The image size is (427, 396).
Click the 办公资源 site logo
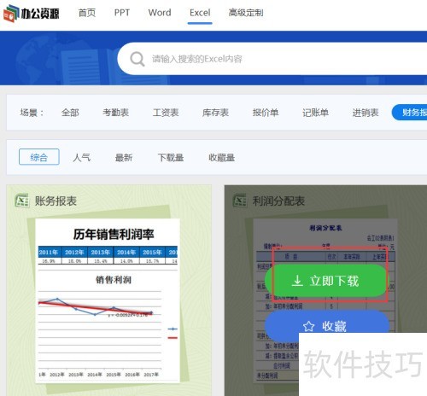(x=32, y=14)
